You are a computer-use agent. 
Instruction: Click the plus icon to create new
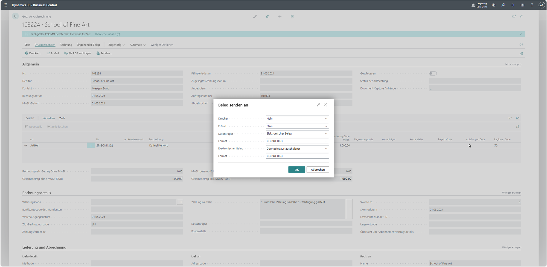click(x=280, y=16)
